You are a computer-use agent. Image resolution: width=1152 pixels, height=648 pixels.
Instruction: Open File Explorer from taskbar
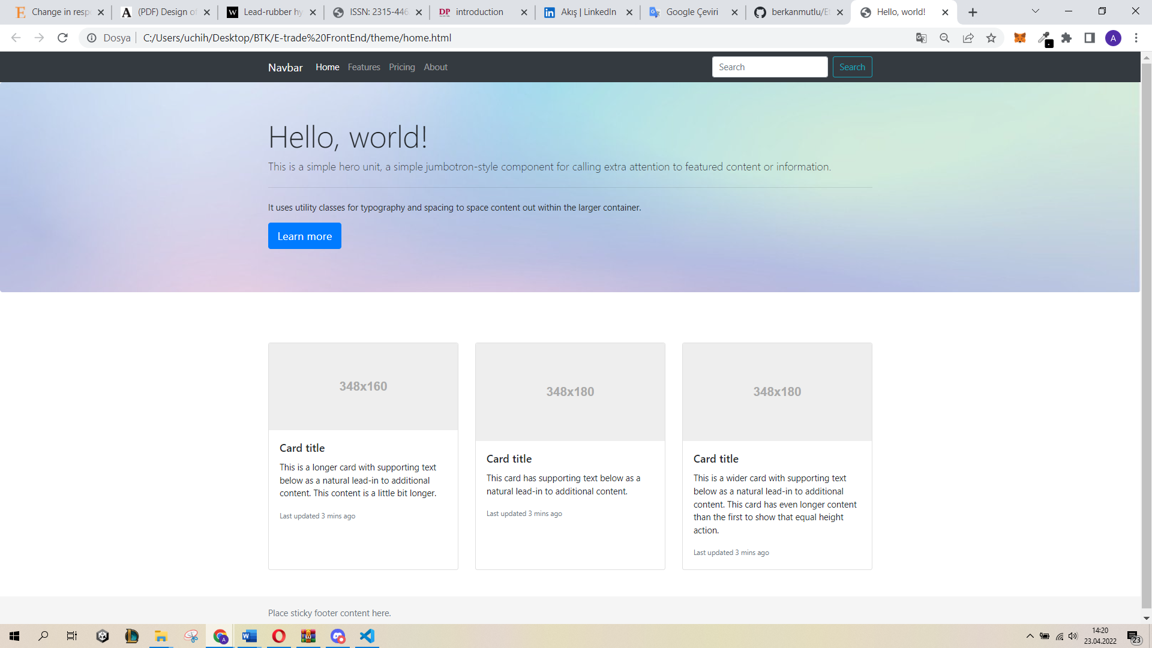(x=161, y=636)
